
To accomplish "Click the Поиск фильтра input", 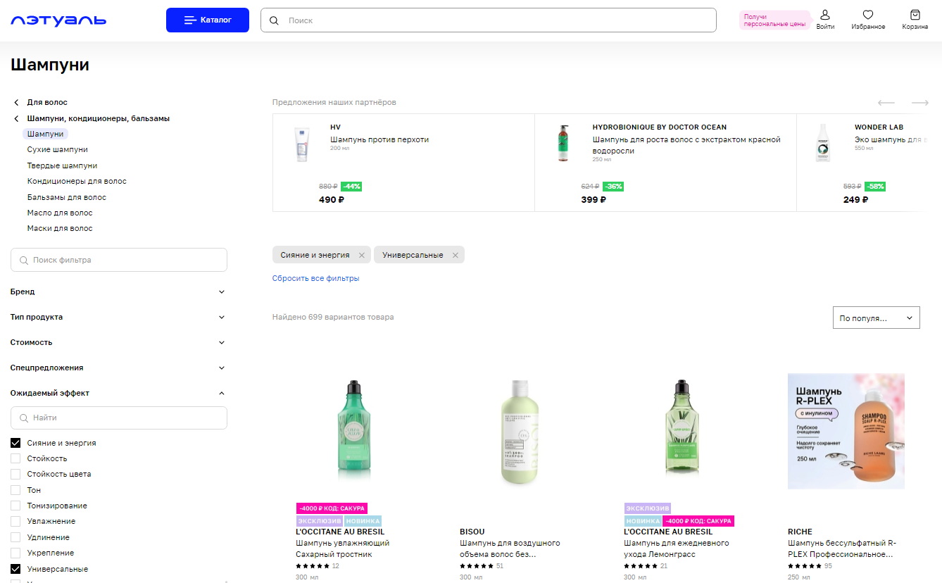I will tap(119, 260).
